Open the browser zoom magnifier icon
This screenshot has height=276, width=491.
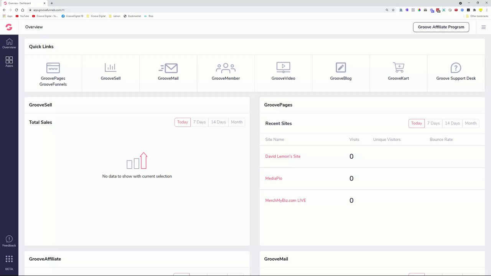tap(387, 10)
